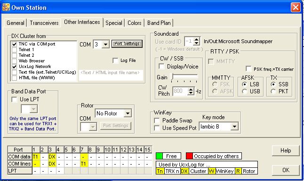This screenshot has width=304, height=181.
Task: Open the Transceivers tab
Action: (x=44, y=23)
